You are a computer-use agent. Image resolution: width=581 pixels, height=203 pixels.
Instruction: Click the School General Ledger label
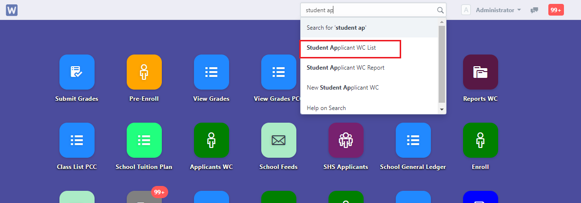pos(413,167)
